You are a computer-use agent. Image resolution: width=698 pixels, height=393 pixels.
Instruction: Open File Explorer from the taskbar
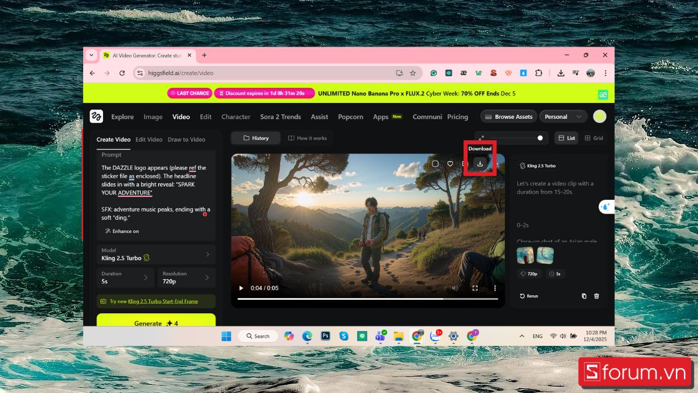pos(398,336)
